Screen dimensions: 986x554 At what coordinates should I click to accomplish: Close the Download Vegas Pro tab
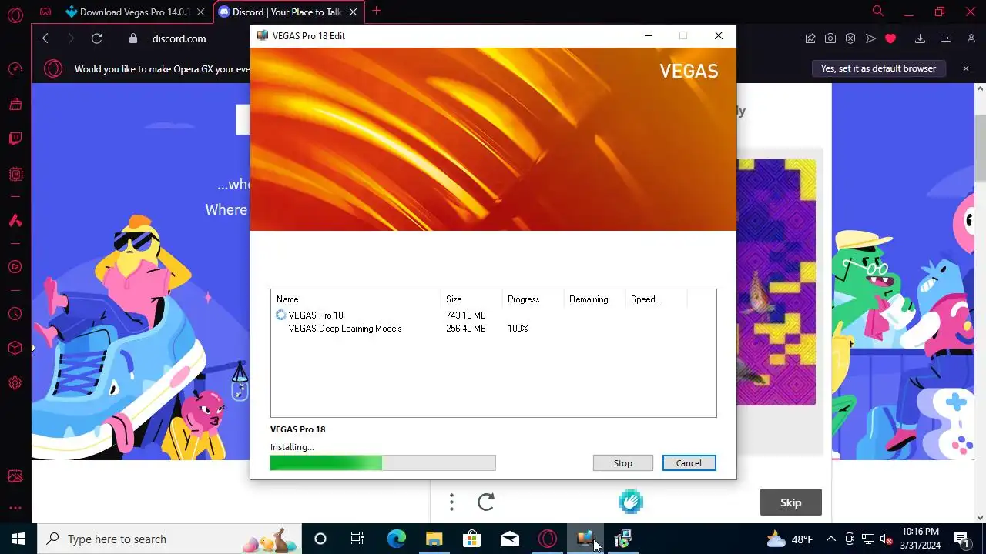(201, 12)
